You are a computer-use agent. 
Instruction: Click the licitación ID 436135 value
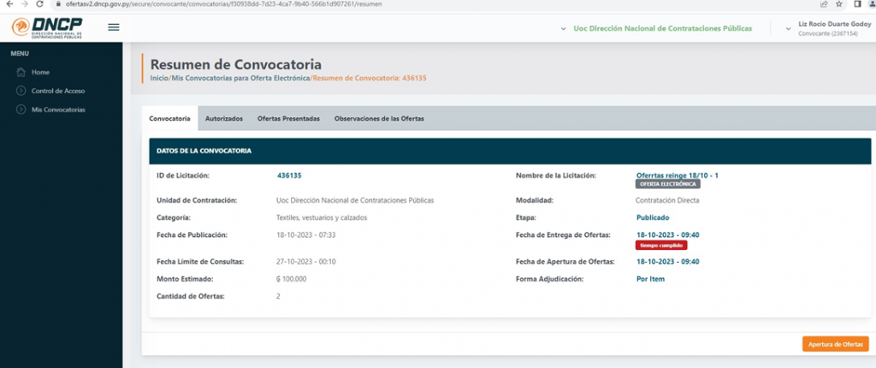point(289,175)
